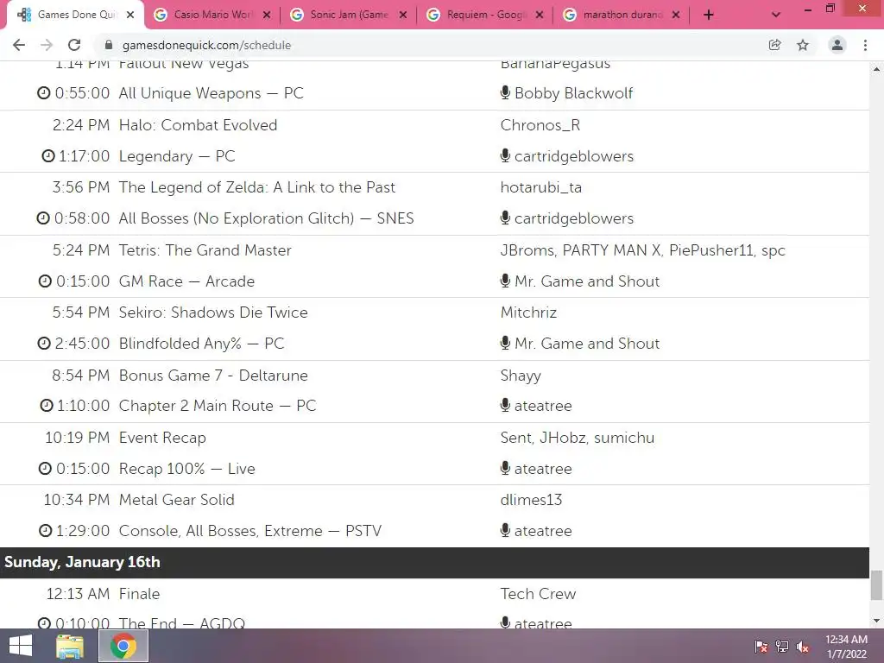This screenshot has height=663, width=884.
Task: Open Chrome's three-dot menu
Action: point(865,45)
